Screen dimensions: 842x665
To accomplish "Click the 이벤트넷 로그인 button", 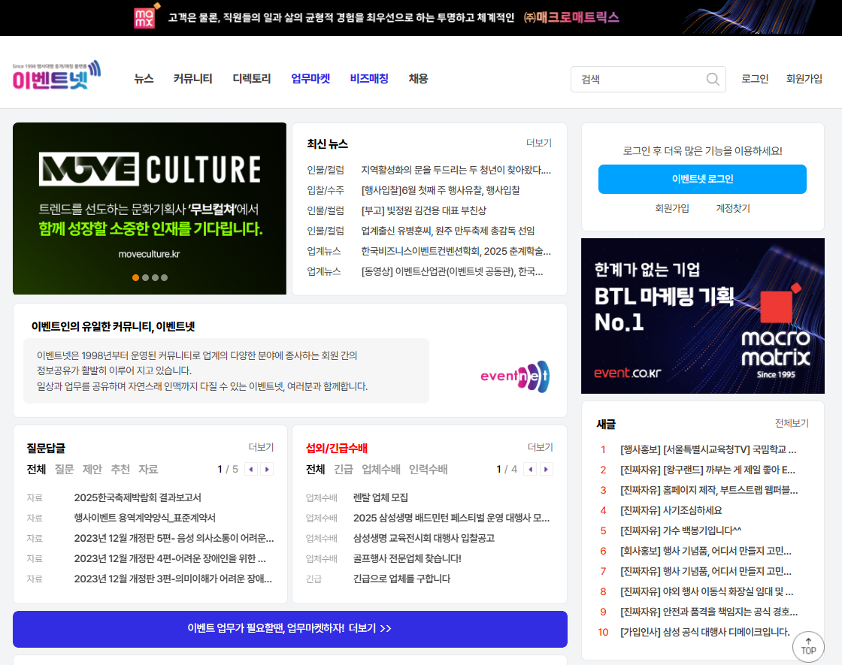I will [702, 179].
